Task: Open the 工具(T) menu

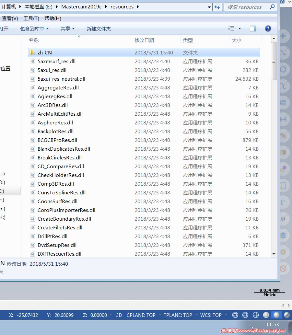Action: 31,18
